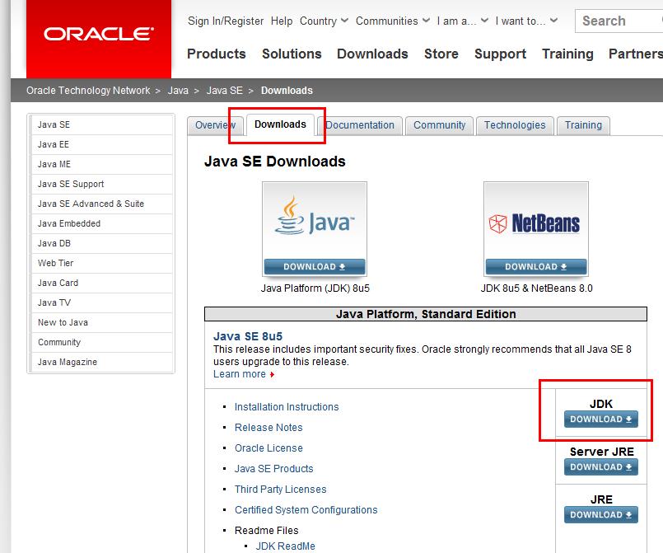Switch to the Overview tab
Image resolution: width=663 pixels, height=553 pixels.
click(215, 125)
